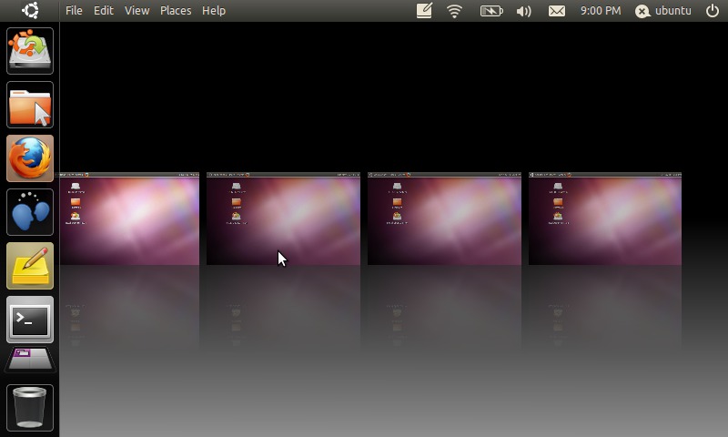Open the Help menu
This screenshot has width=728, height=437.
214,11
